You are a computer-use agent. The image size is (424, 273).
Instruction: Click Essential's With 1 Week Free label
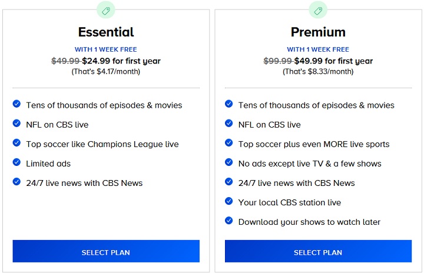106,49
